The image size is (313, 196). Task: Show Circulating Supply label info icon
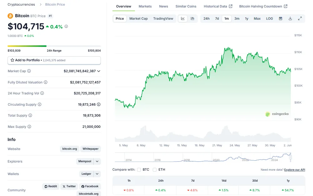click(40, 104)
